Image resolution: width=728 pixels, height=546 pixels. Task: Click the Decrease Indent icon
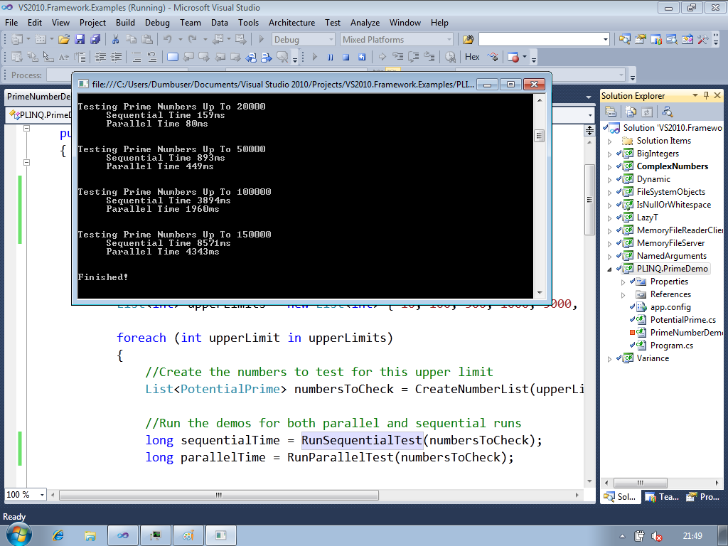pyautogui.click(x=100, y=57)
